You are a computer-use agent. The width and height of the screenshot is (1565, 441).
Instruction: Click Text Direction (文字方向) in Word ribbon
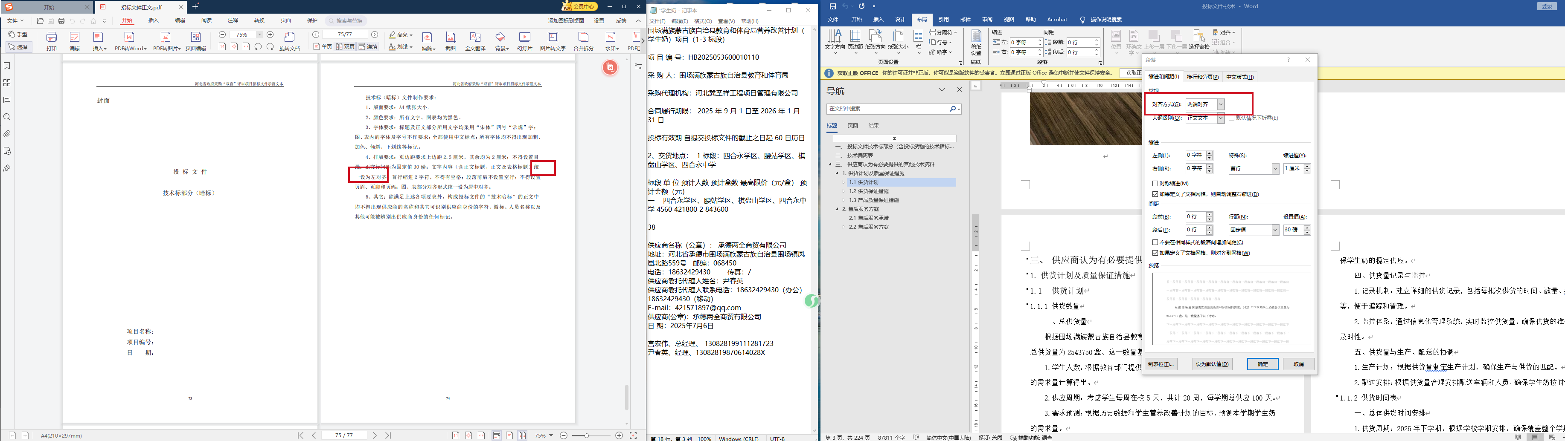click(x=835, y=41)
